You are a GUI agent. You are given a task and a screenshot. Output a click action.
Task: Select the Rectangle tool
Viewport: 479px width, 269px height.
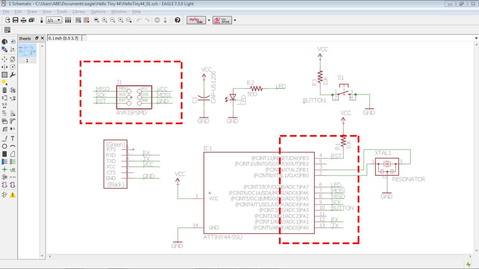point(4,154)
